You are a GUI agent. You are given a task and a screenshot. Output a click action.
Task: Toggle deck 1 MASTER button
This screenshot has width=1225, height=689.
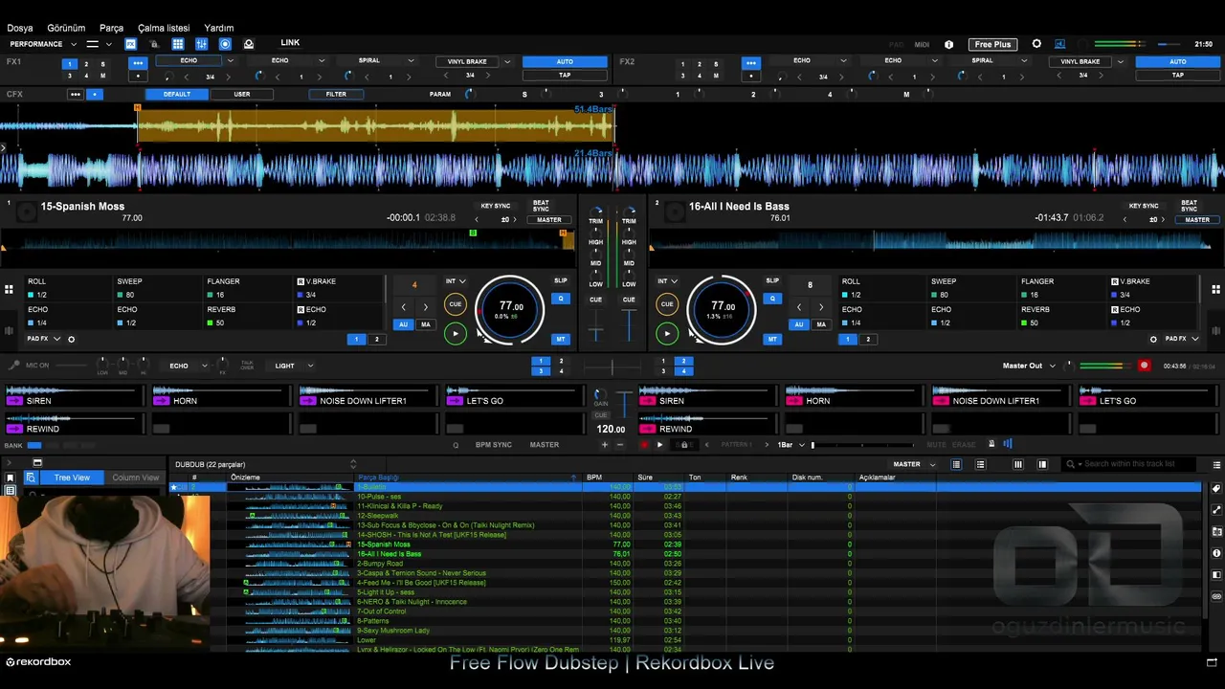[549, 220]
